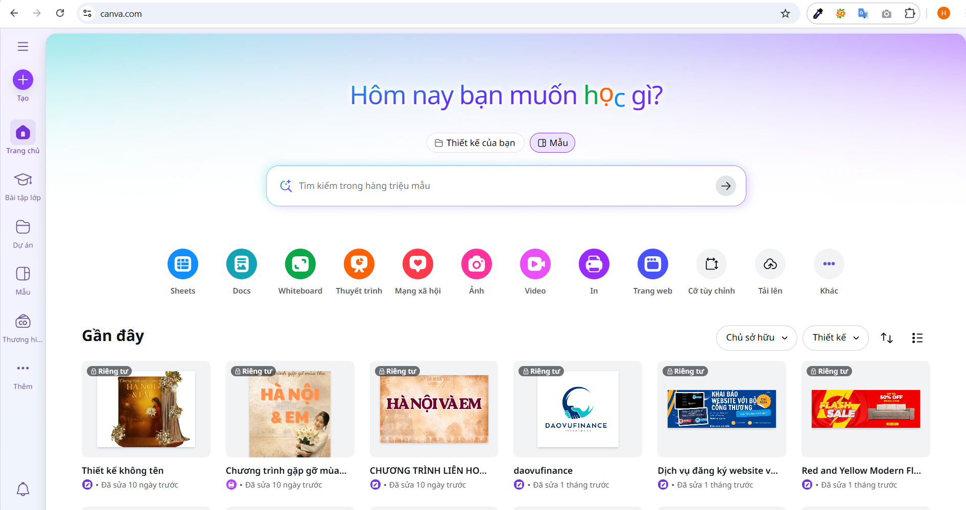Toggle sort order of recent designs

point(887,338)
